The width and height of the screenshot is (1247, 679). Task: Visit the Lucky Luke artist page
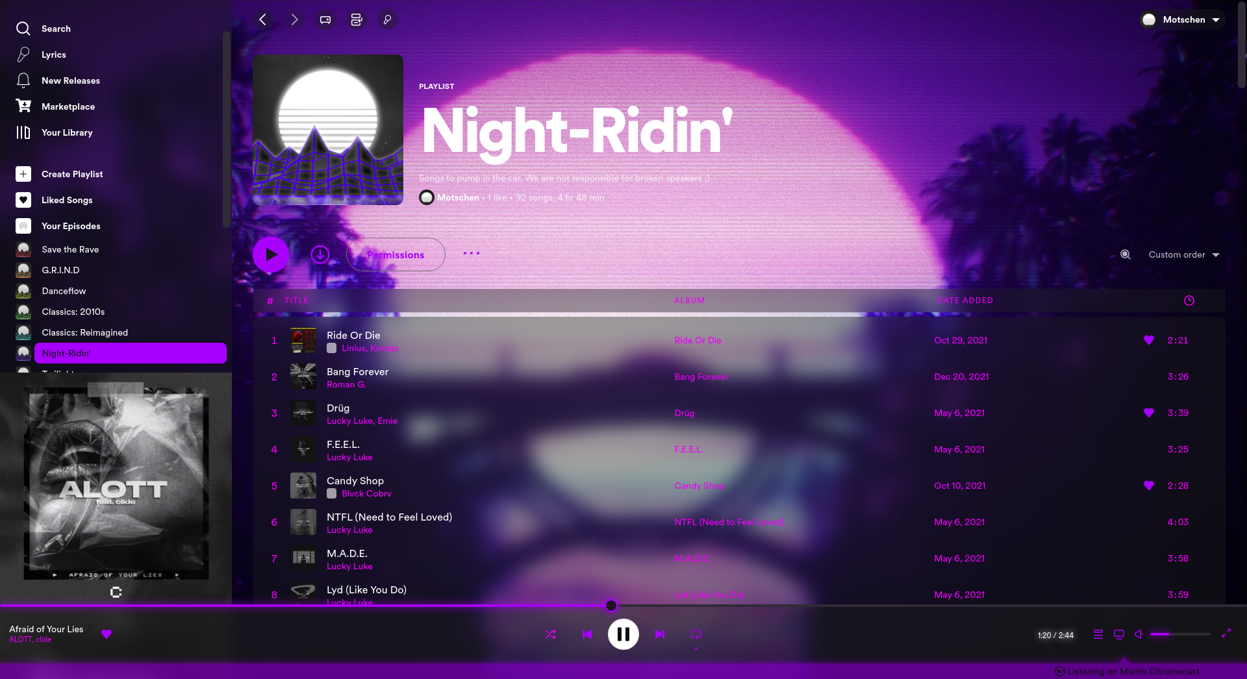click(349, 457)
